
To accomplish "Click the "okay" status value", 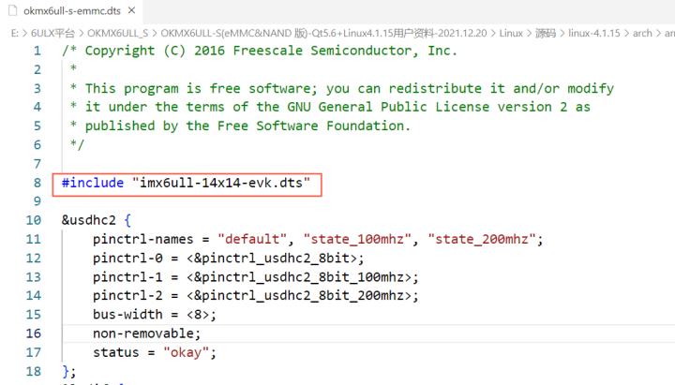I will pyautogui.click(x=186, y=352).
